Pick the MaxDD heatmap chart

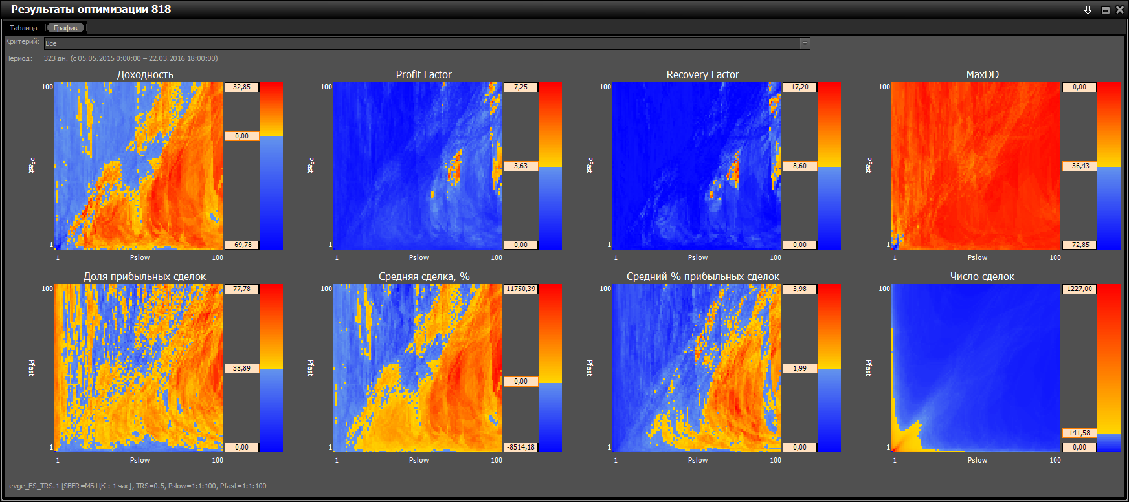976,166
